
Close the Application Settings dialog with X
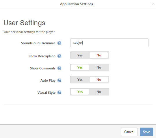(x=153, y=4)
